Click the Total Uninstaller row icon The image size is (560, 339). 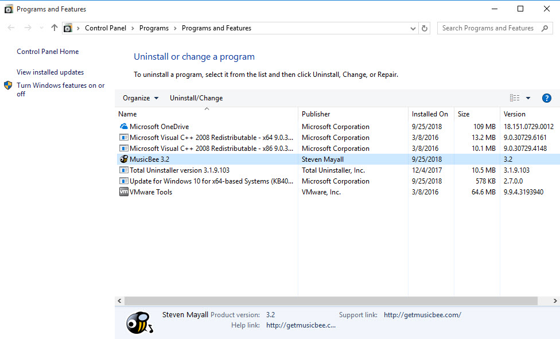click(123, 170)
